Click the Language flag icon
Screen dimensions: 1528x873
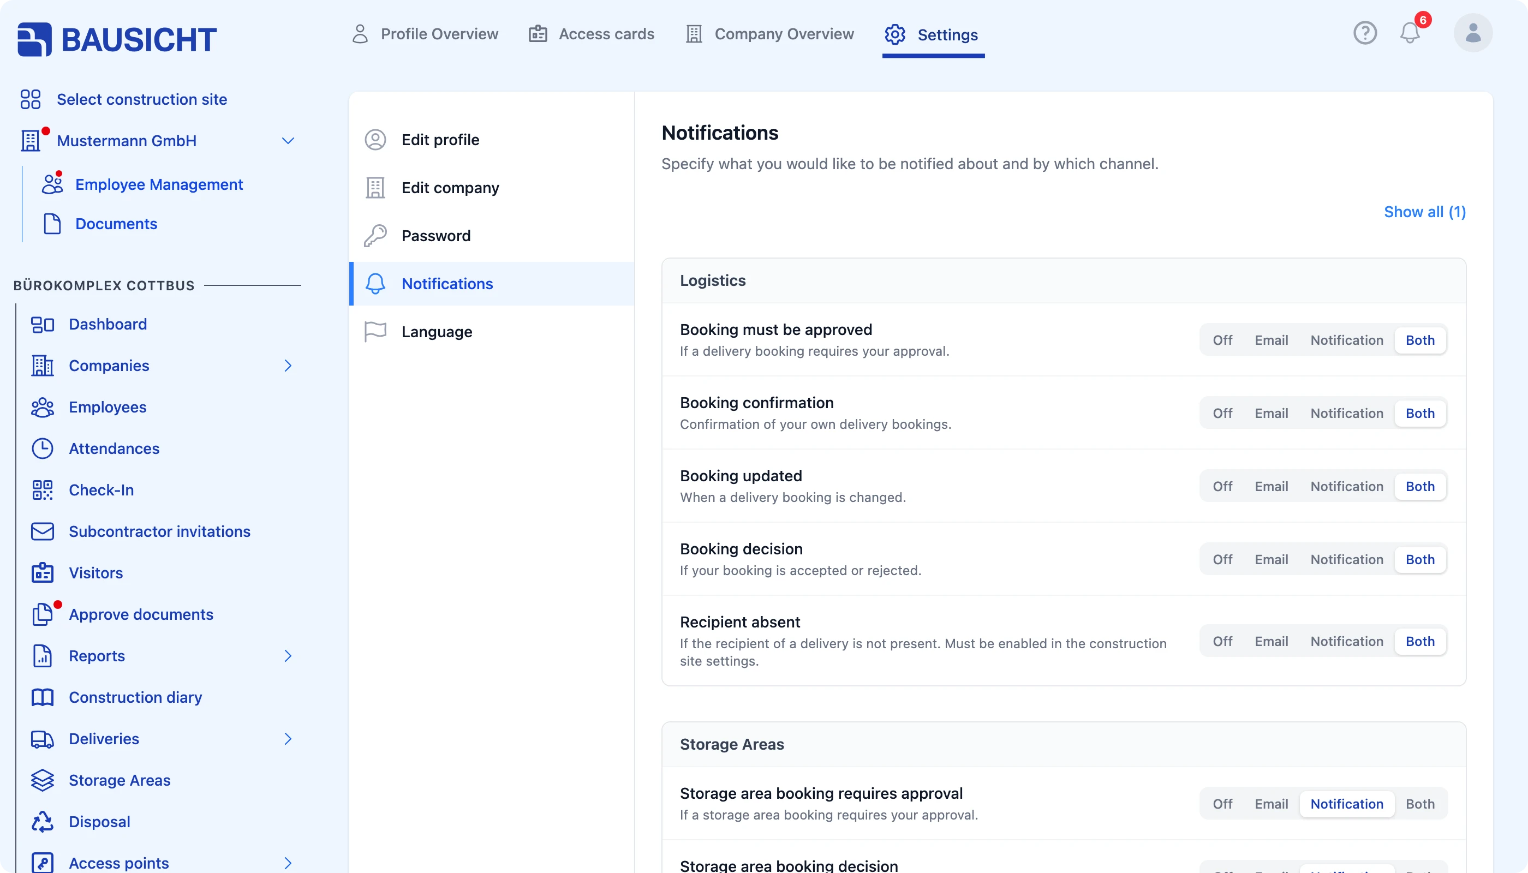[375, 332]
